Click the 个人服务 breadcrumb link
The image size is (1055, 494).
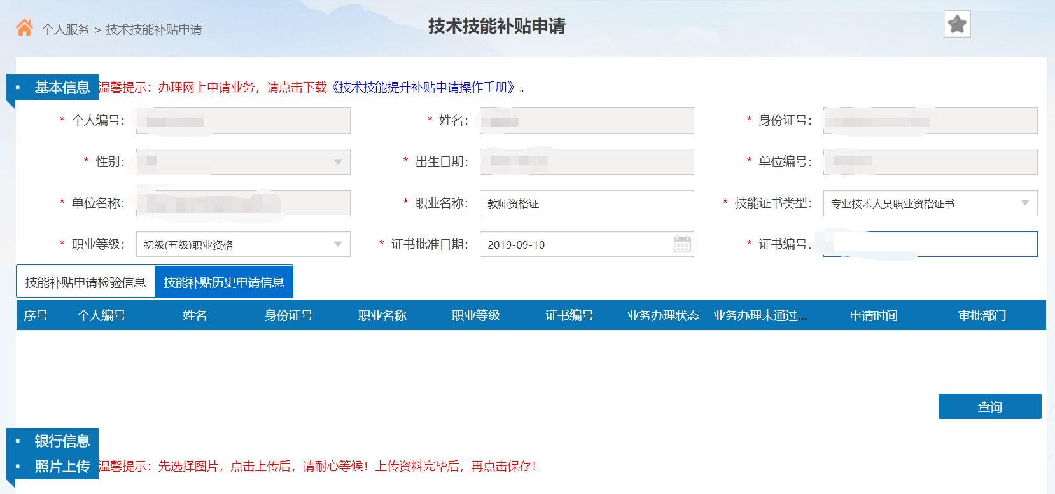tap(66, 30)
